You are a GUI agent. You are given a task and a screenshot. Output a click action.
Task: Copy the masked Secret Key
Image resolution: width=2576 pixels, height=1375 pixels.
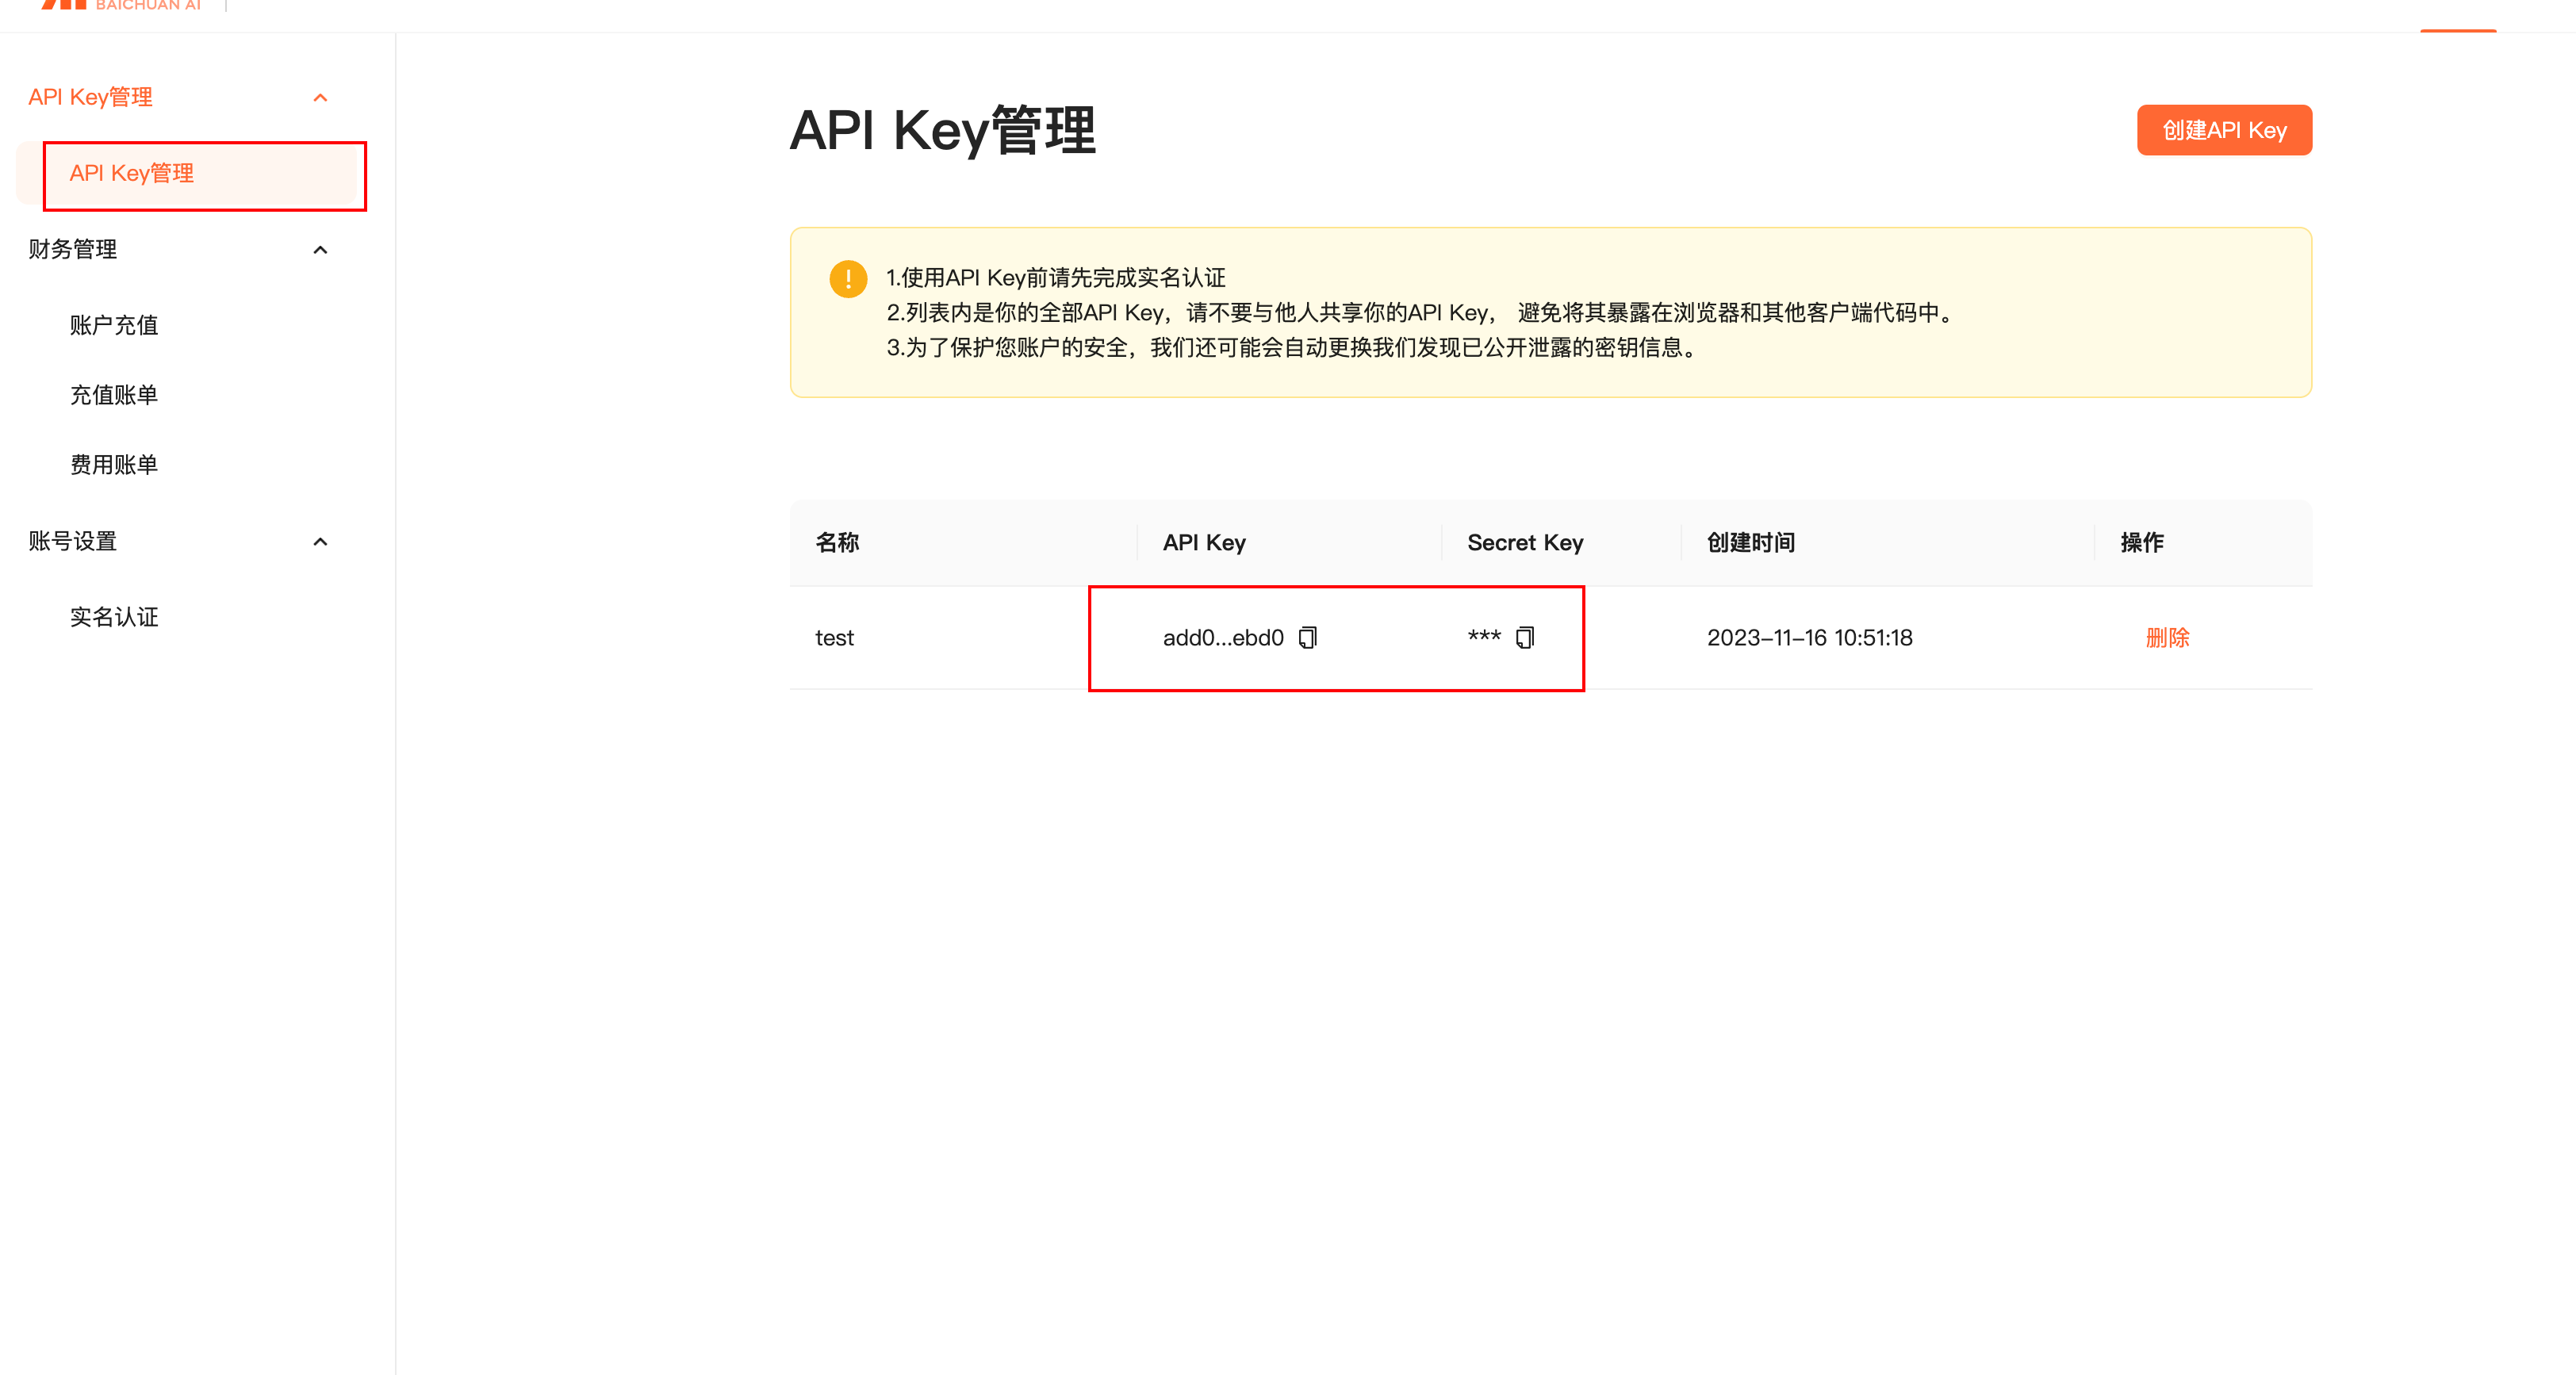point(1524,638)
